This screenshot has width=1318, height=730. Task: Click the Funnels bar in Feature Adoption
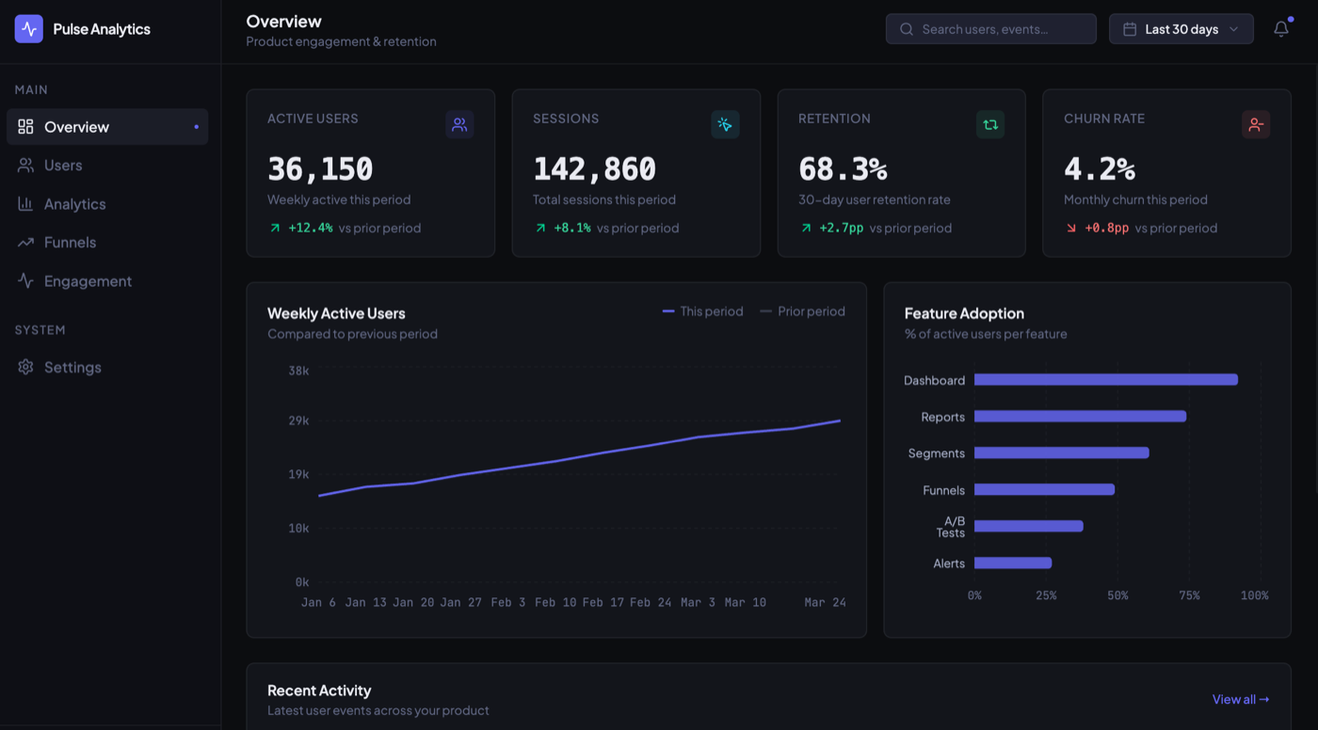(1045, 489)
